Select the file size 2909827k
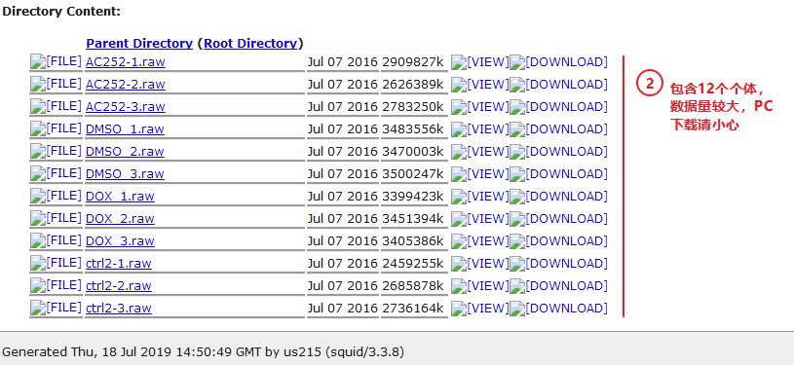794x365 pixels. pyautogui.click(x=413, y=62)
